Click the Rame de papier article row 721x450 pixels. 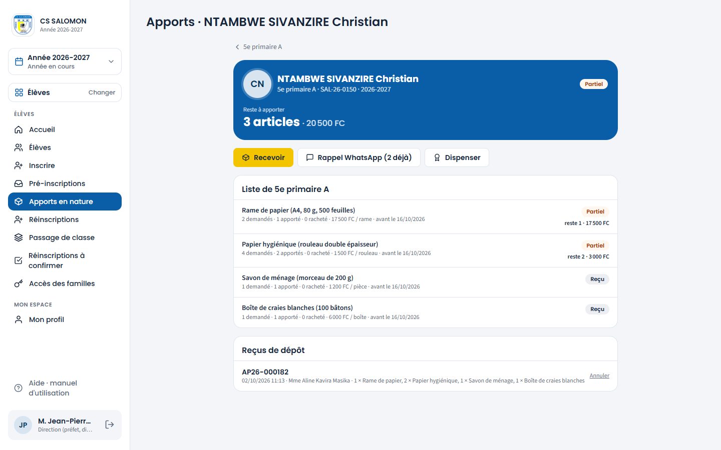coord(426,216)
